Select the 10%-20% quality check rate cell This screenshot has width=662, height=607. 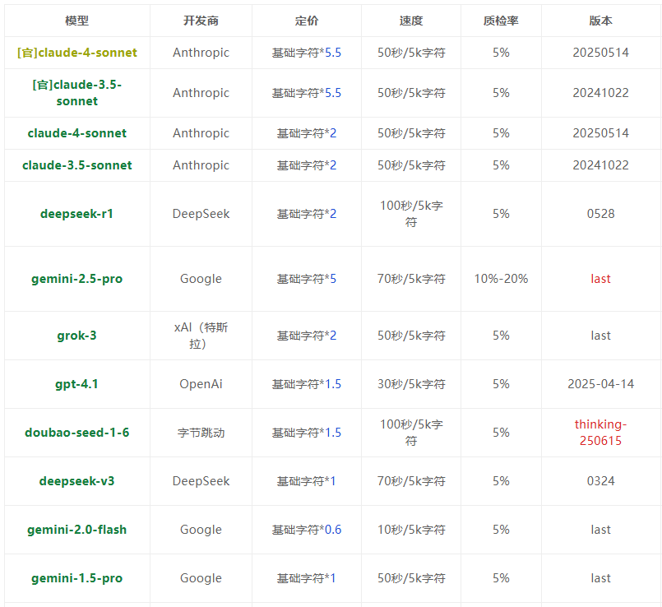(501, 279)
